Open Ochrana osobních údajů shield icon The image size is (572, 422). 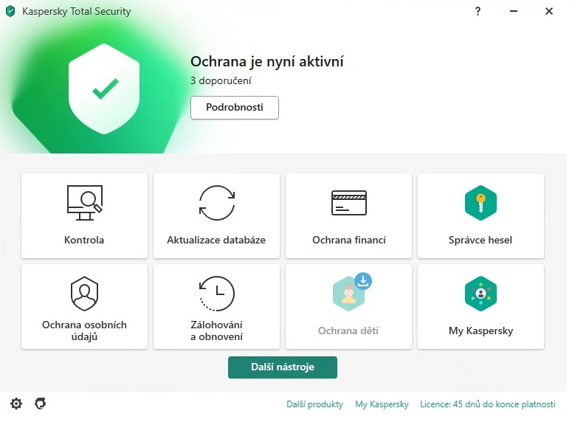(84, 294)
